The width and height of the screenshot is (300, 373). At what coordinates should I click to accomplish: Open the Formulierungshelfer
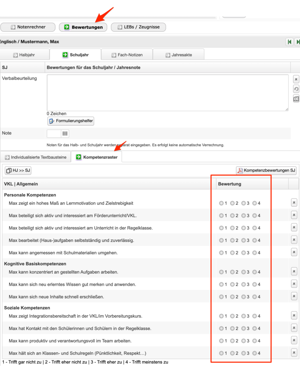[x=71, y=121]
